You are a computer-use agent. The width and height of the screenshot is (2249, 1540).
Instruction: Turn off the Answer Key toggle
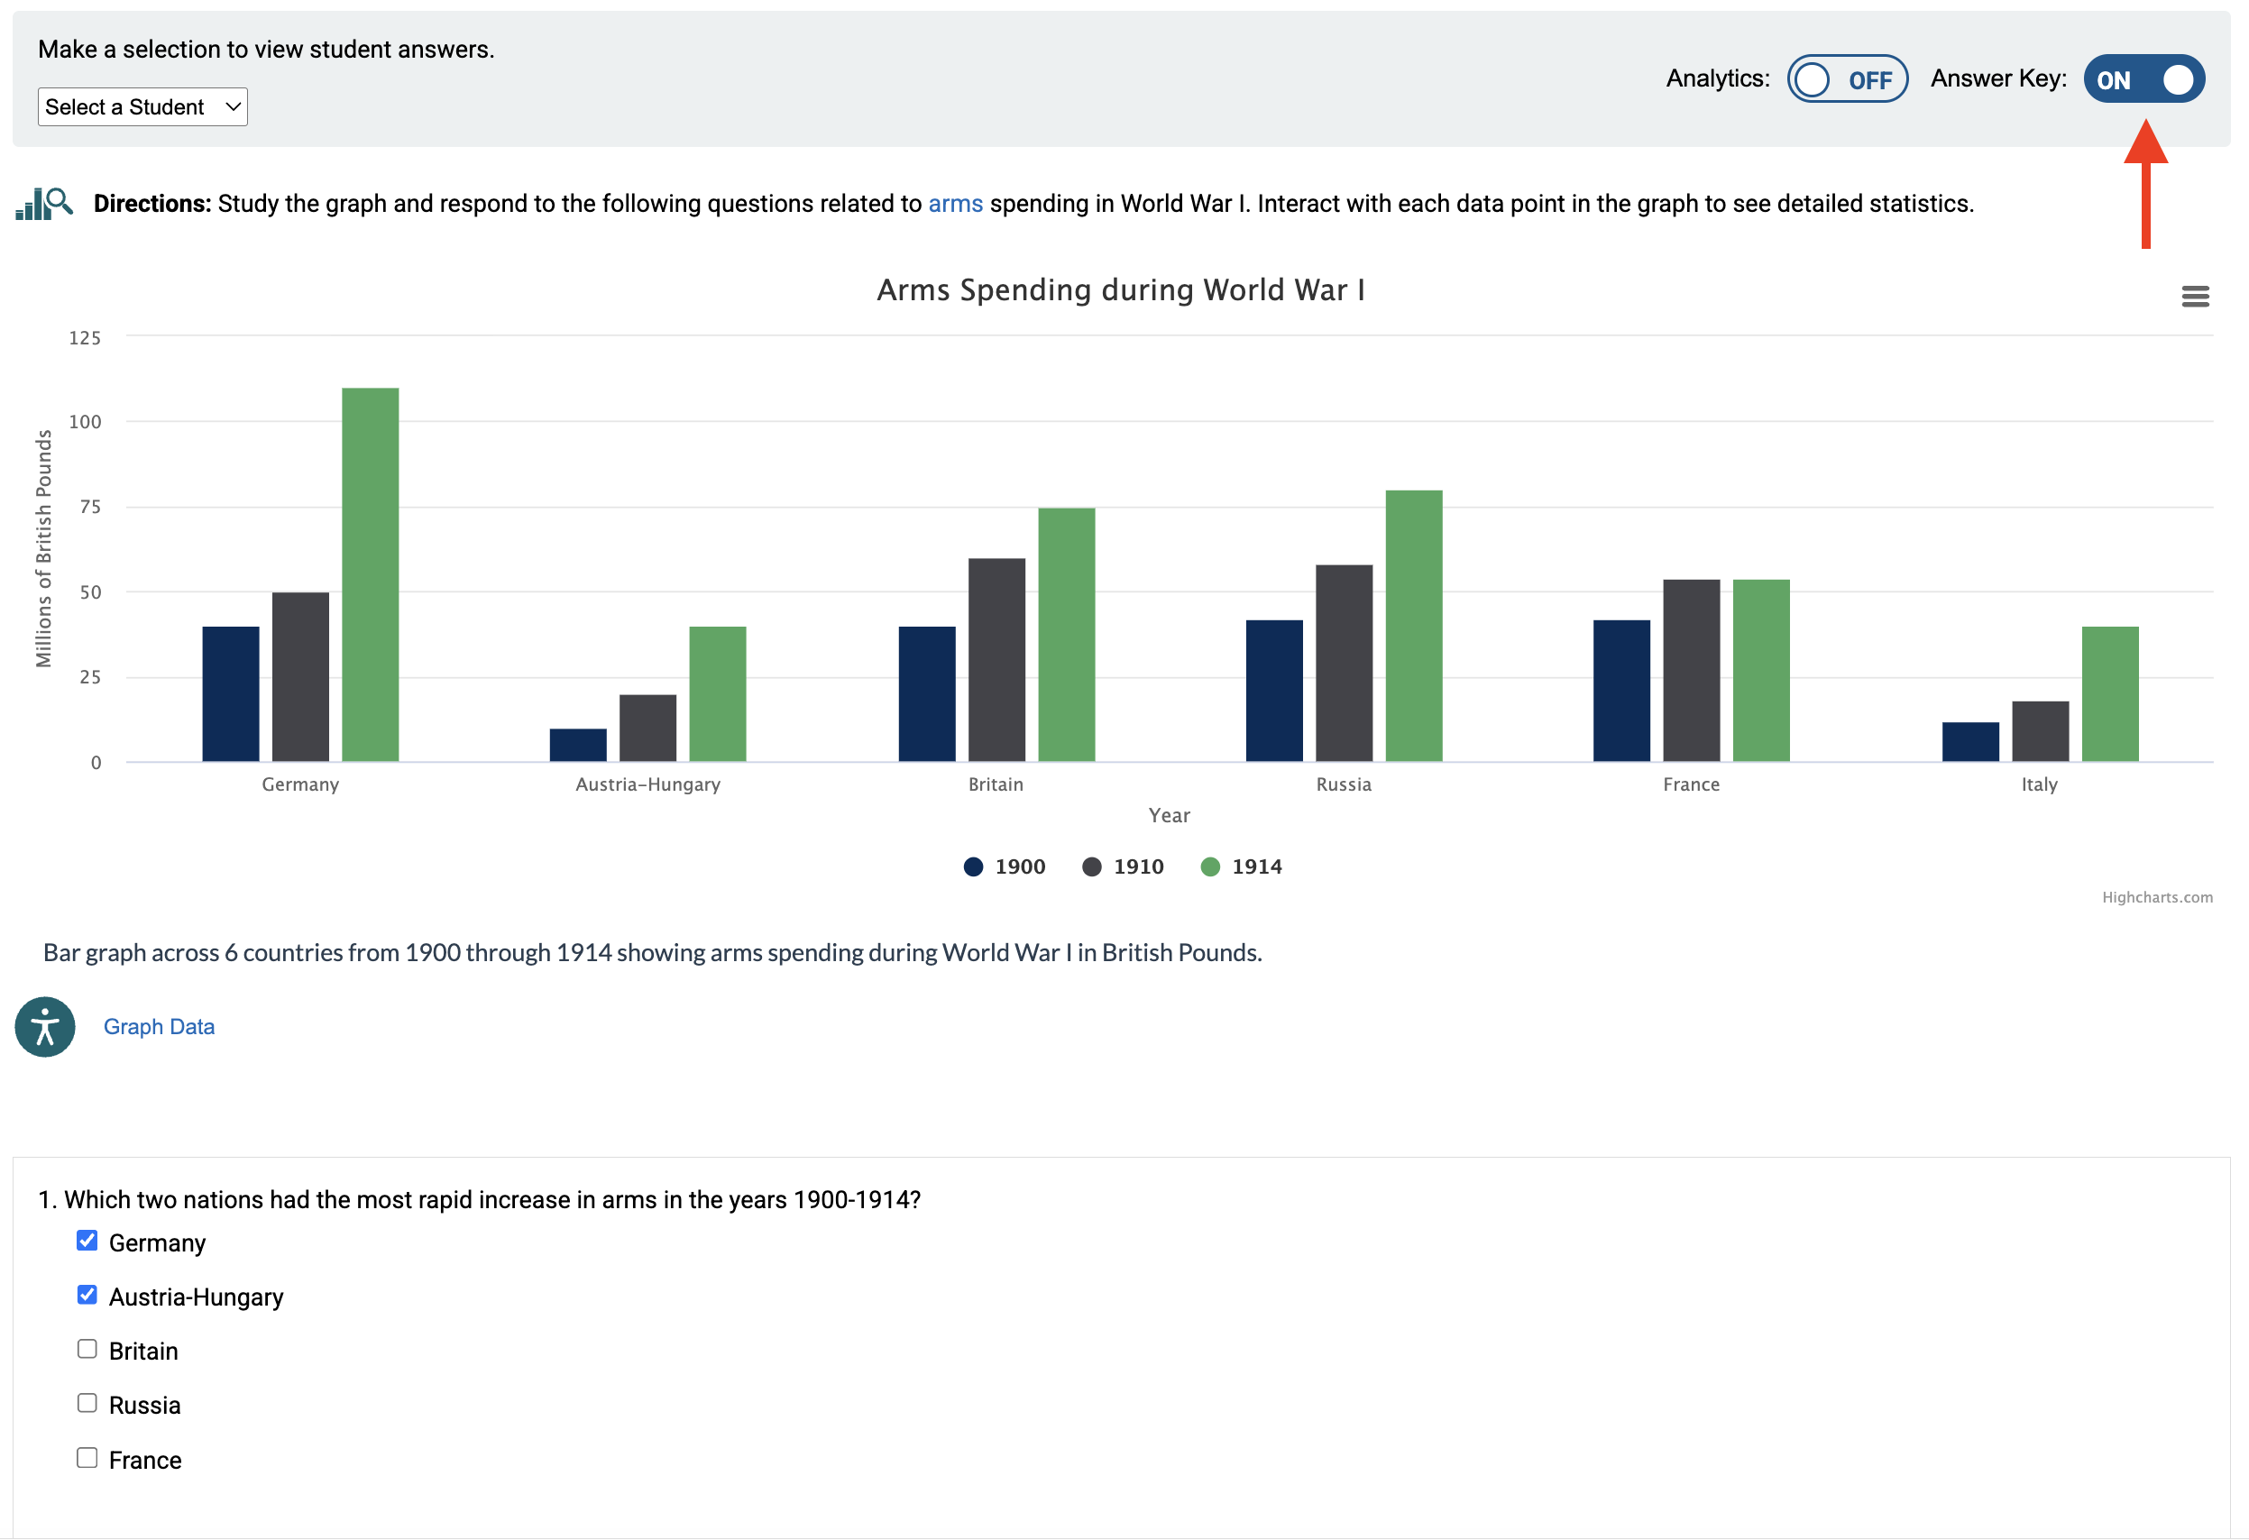(2143, 79)
